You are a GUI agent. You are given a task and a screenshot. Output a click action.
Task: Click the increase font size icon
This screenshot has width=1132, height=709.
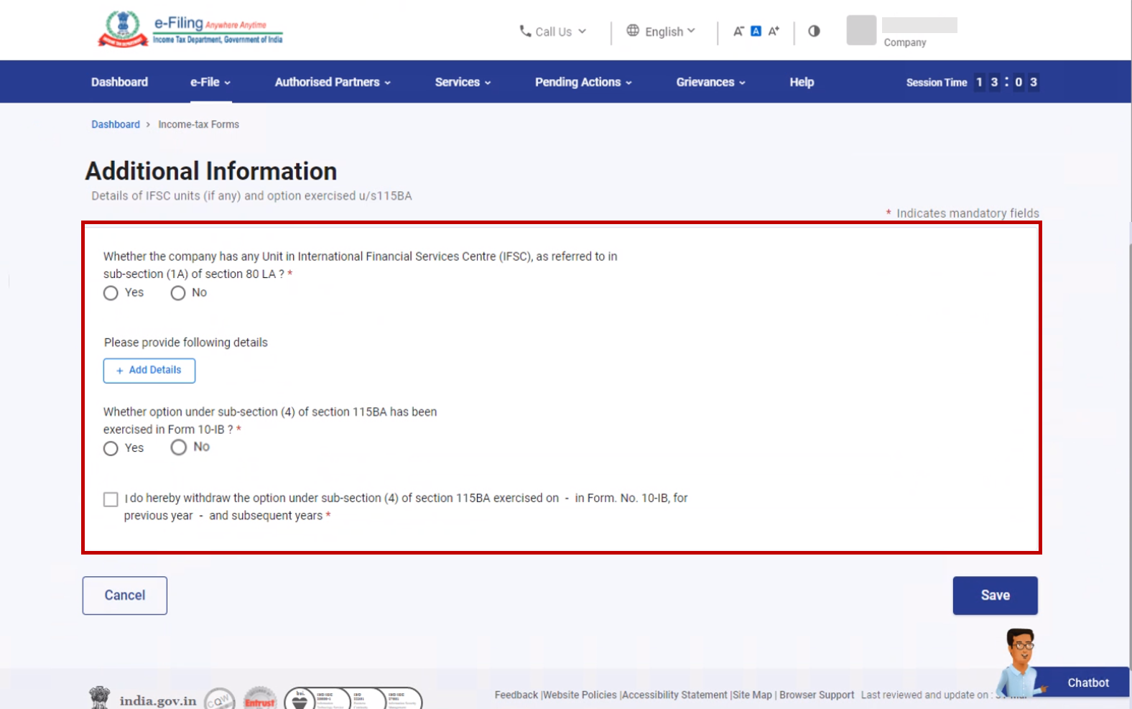(x=774, y=31)
